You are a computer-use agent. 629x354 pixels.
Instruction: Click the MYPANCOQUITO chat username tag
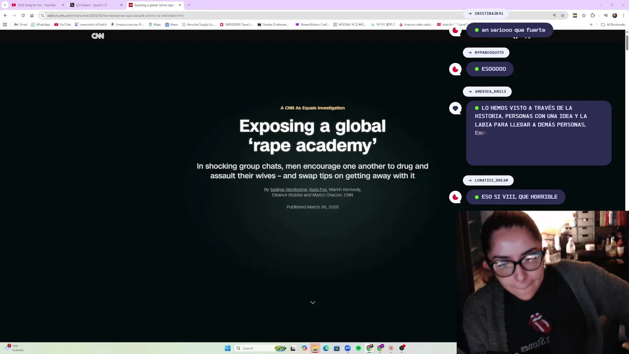tap(486, 53)
